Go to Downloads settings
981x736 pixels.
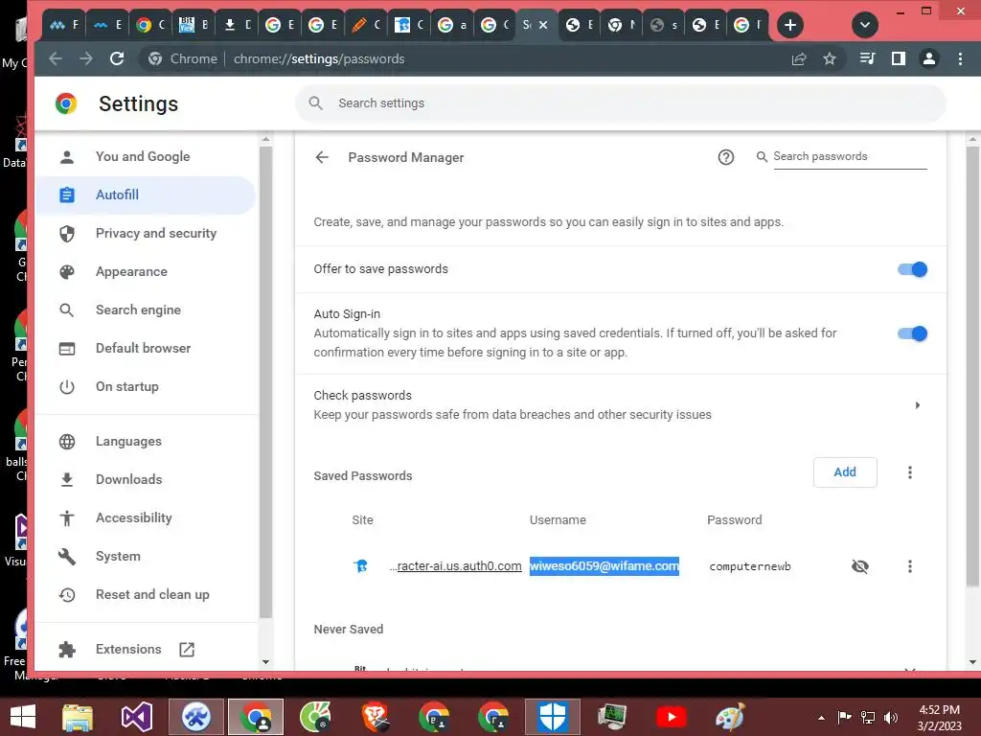tap(146, 479)
